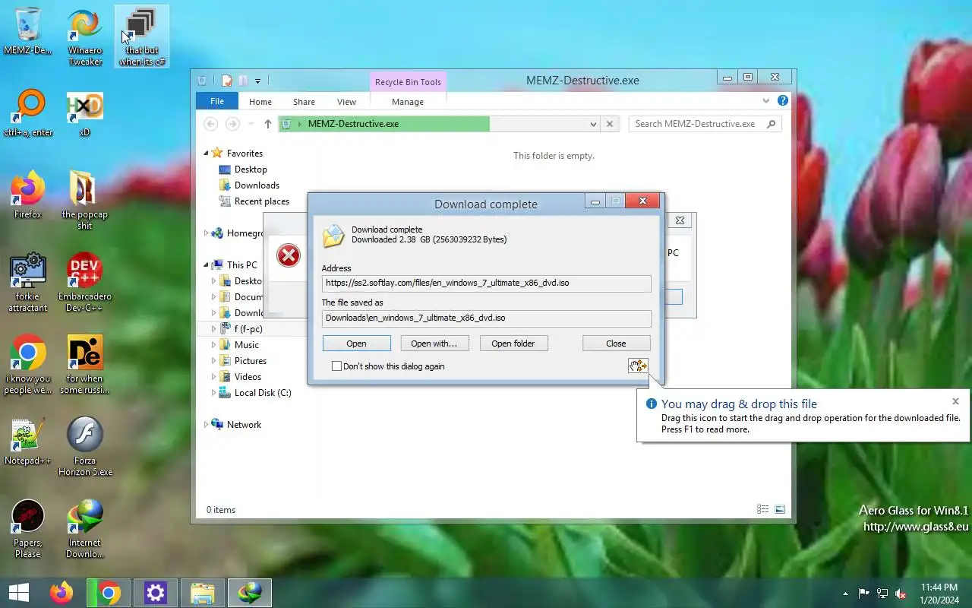This screenshot has width=972, height=608.
Task: Open the Recycle Bin desktop icon
Action: [x=28, y=31]
